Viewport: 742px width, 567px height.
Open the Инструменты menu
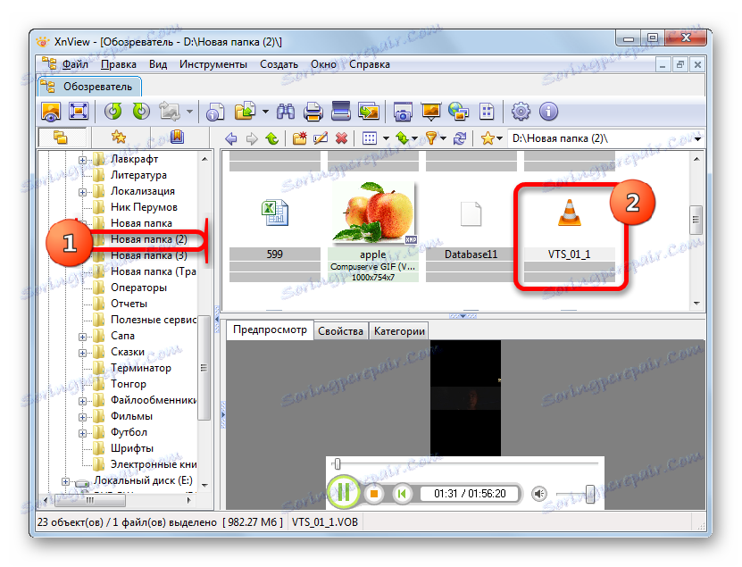tap(213, 64)
